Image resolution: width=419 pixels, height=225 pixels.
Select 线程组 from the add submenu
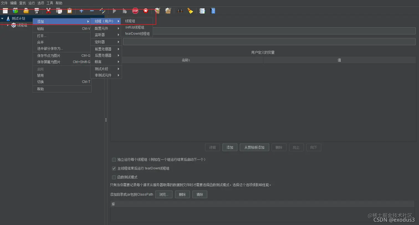pyautogui.click(x=130, y=21)
